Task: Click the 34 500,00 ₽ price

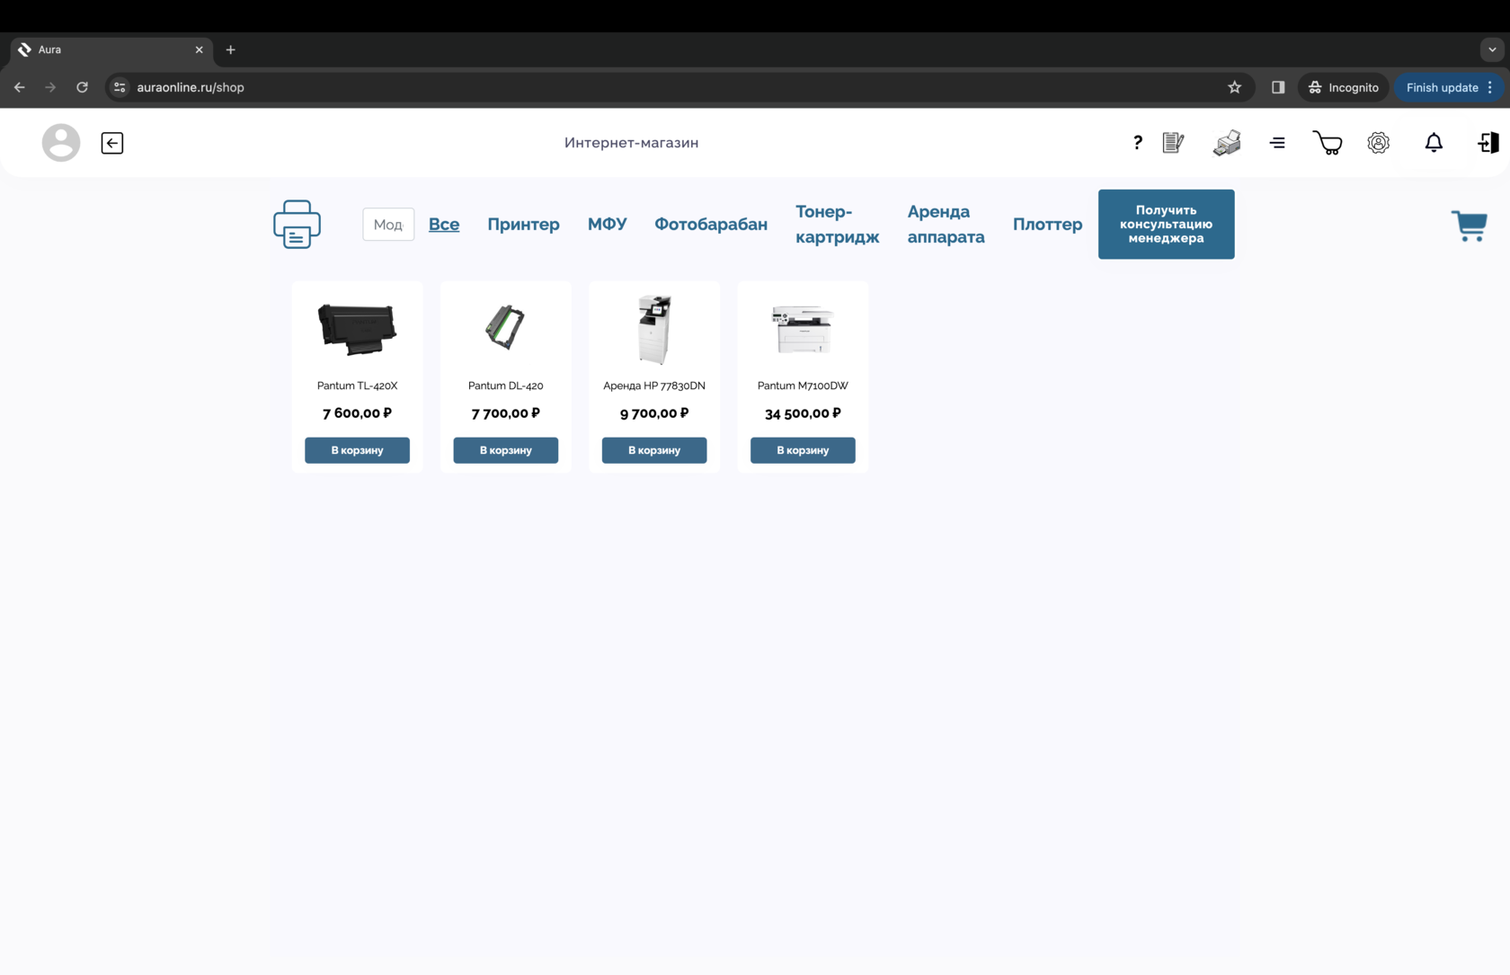Action: [x=803, y=413]
